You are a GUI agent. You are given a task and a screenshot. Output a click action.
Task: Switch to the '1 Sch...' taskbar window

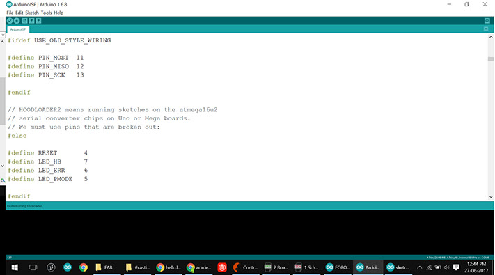[x=306, y=267]
